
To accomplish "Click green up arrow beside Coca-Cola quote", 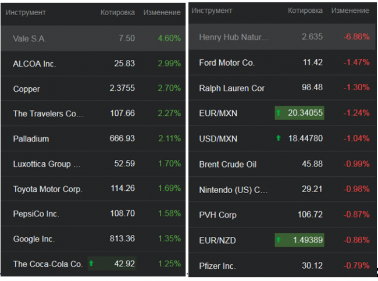I will [x=91, y=264].
